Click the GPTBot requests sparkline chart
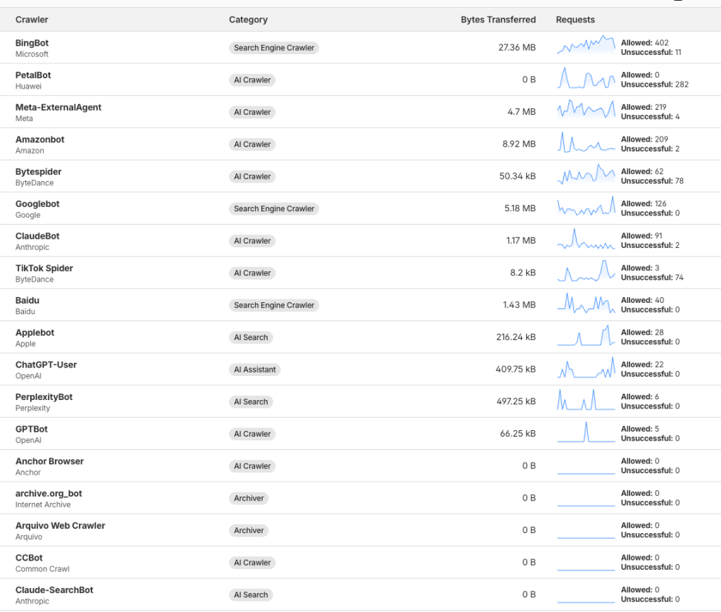 (x=586, y=432)
